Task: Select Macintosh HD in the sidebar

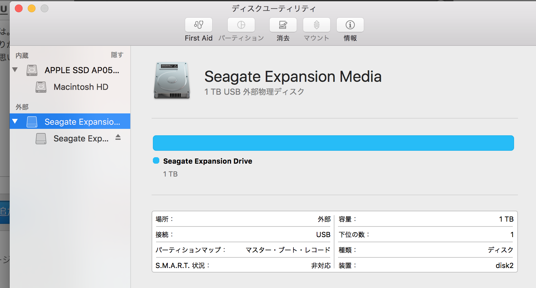Action: 81,87
